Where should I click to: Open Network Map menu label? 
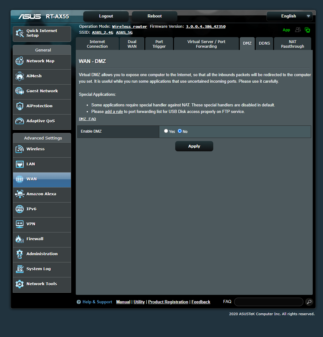tap(41, 61)
